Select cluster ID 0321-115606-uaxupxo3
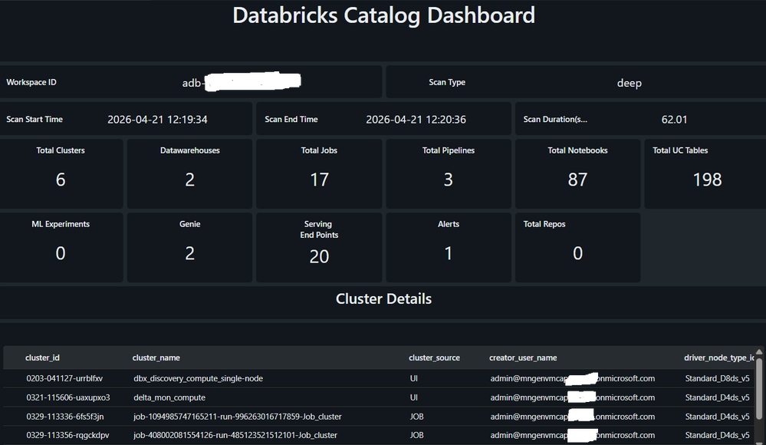766x445 pixels. (68, 397)
